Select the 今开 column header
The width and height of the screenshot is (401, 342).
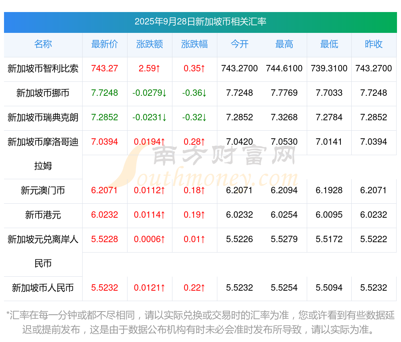pyautogui.click(x=239, y=44)
